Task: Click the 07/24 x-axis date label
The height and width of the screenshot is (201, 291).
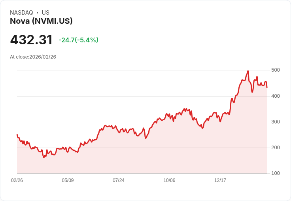Action: click(119, 180)
